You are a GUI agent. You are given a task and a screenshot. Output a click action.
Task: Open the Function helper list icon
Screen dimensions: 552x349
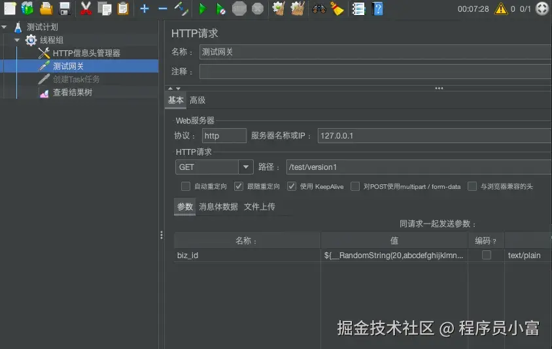tap(358, 8)
